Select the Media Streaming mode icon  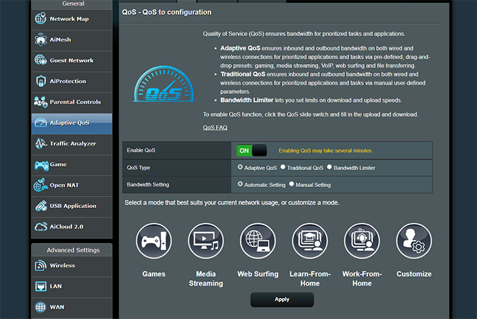tap(206, 241)
